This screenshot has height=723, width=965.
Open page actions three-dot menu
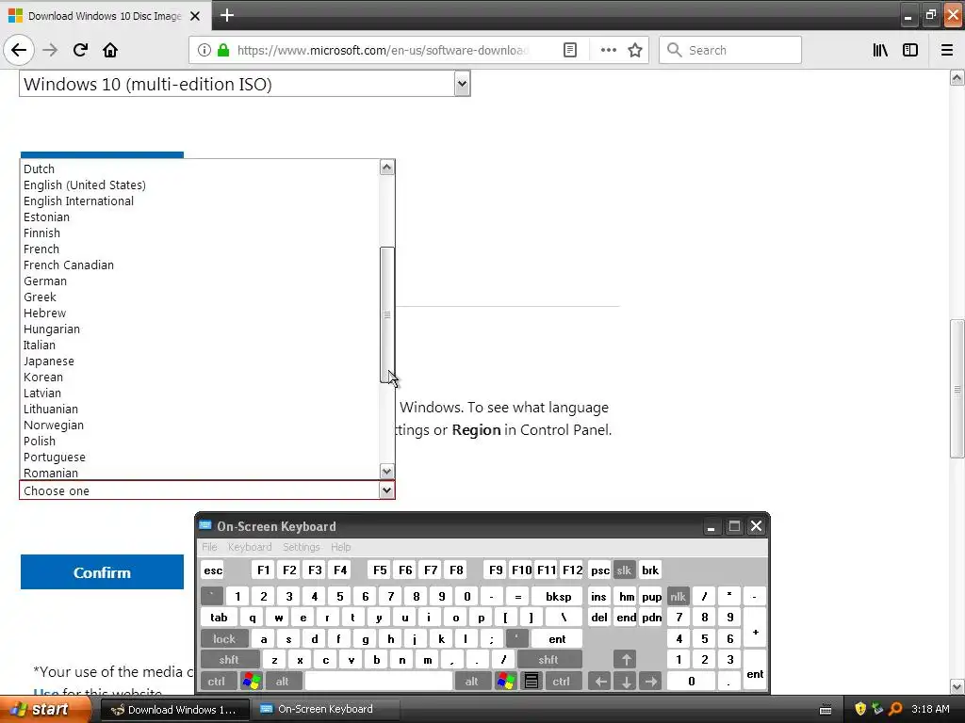[x=608, y=50]
